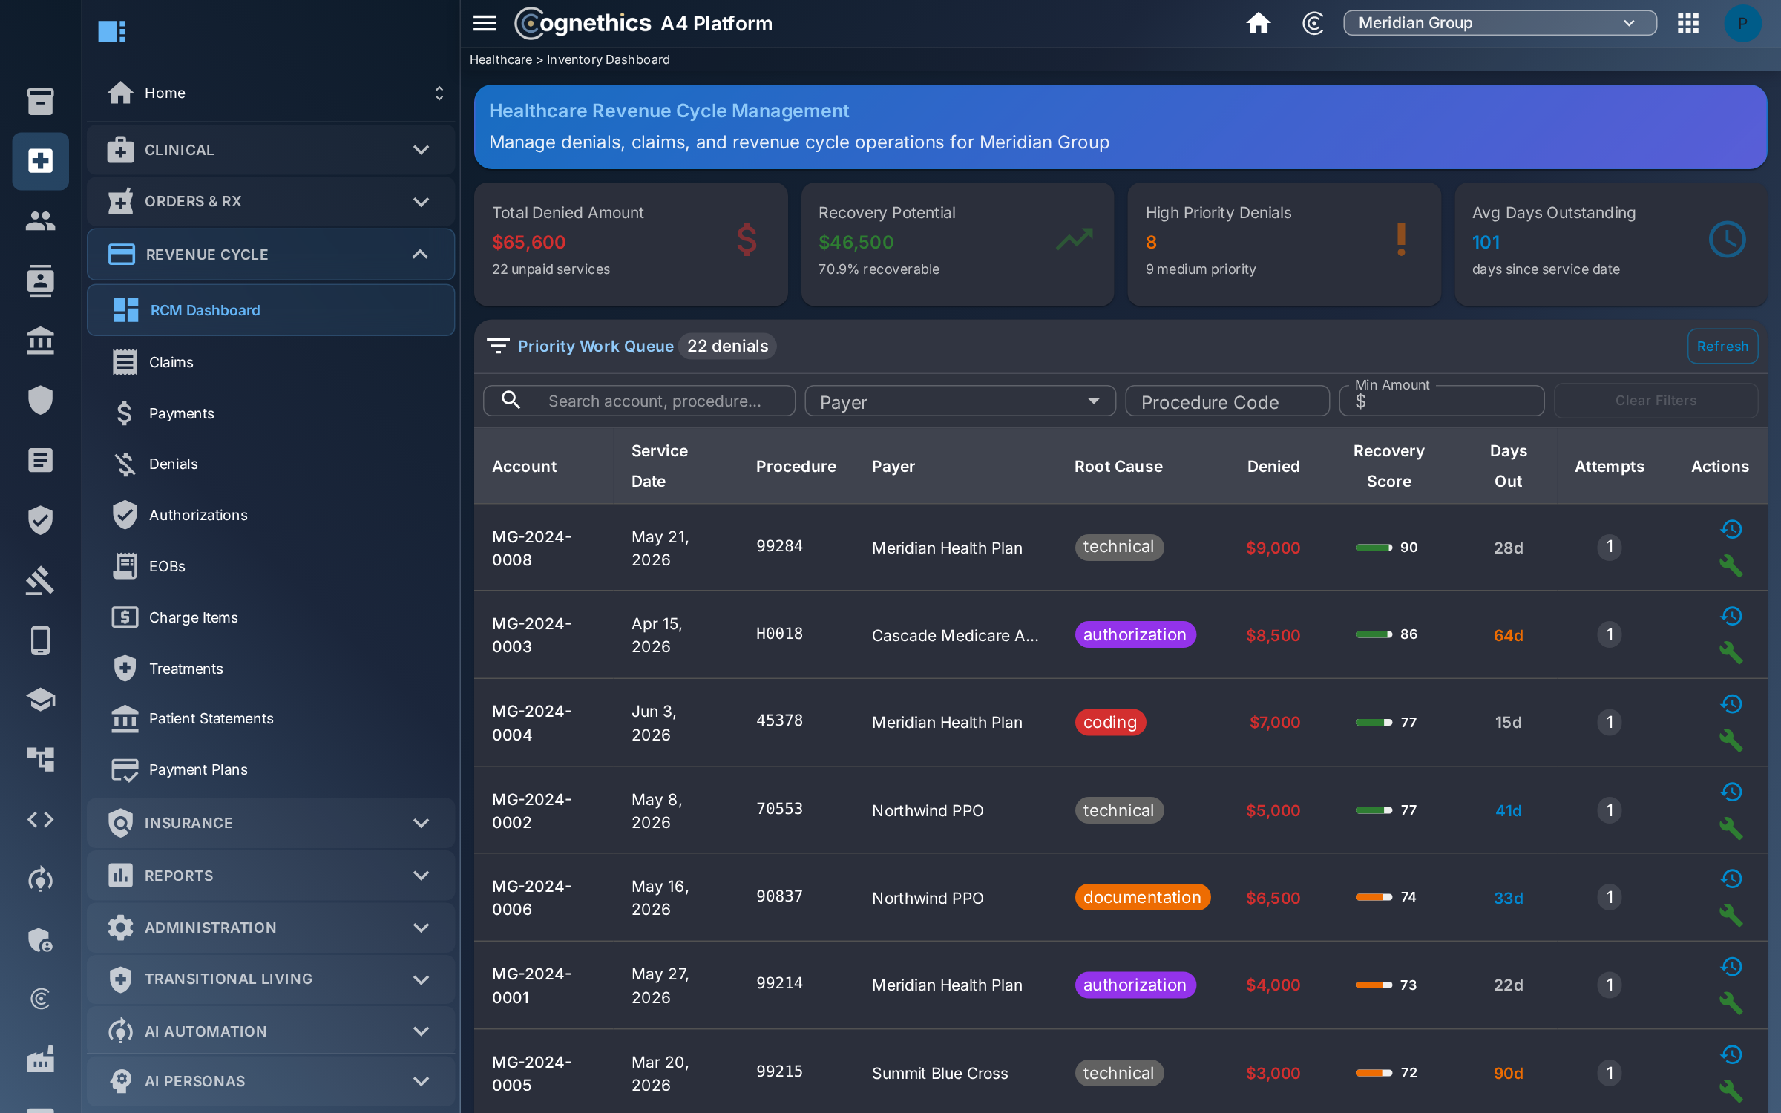The width and height of the screenshot is (1781, 1113).
Task: Click the Refresh button
Action: pos(1722,346)
